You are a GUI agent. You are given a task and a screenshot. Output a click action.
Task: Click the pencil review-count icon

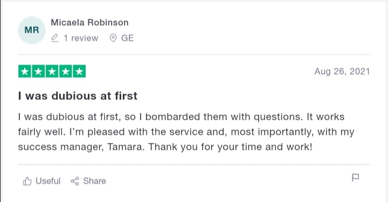(55, 38)
